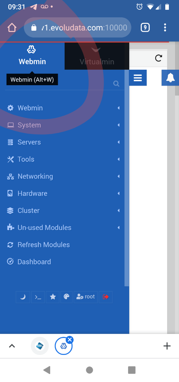Click the disk icon beside Hardware
This screenshot has width=179, height=382.
pos(10,194)
